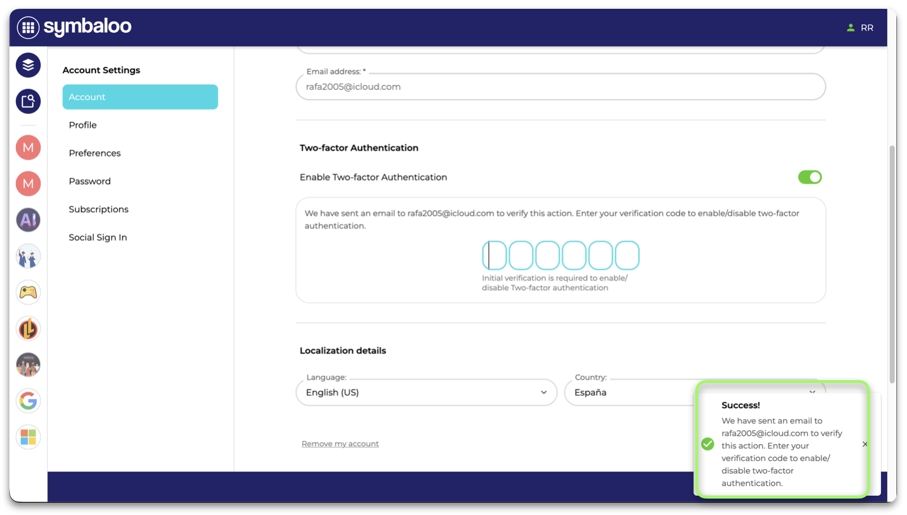
Task: Switch to the Password settings section
Action: click(x=90, y=181)
